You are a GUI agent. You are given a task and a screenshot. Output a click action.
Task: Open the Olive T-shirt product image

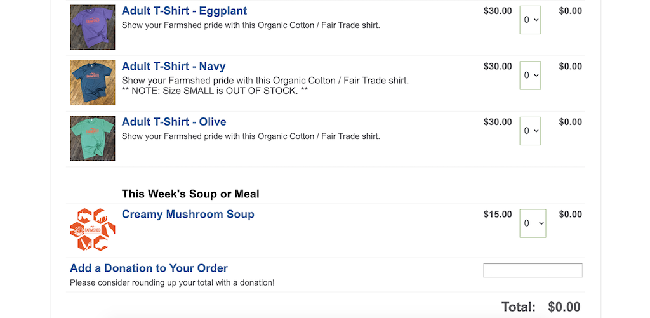pos(93,138)
